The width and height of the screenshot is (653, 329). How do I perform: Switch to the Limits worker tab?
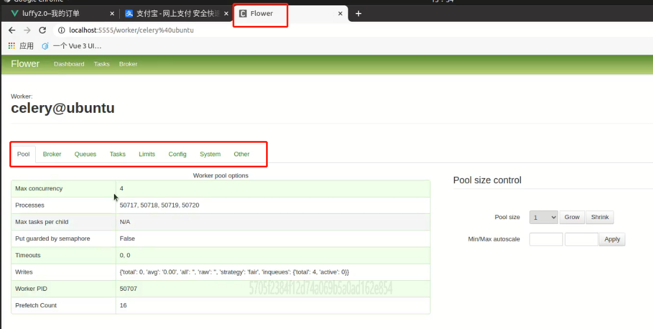pyautogui.click(x=147, y=154)
